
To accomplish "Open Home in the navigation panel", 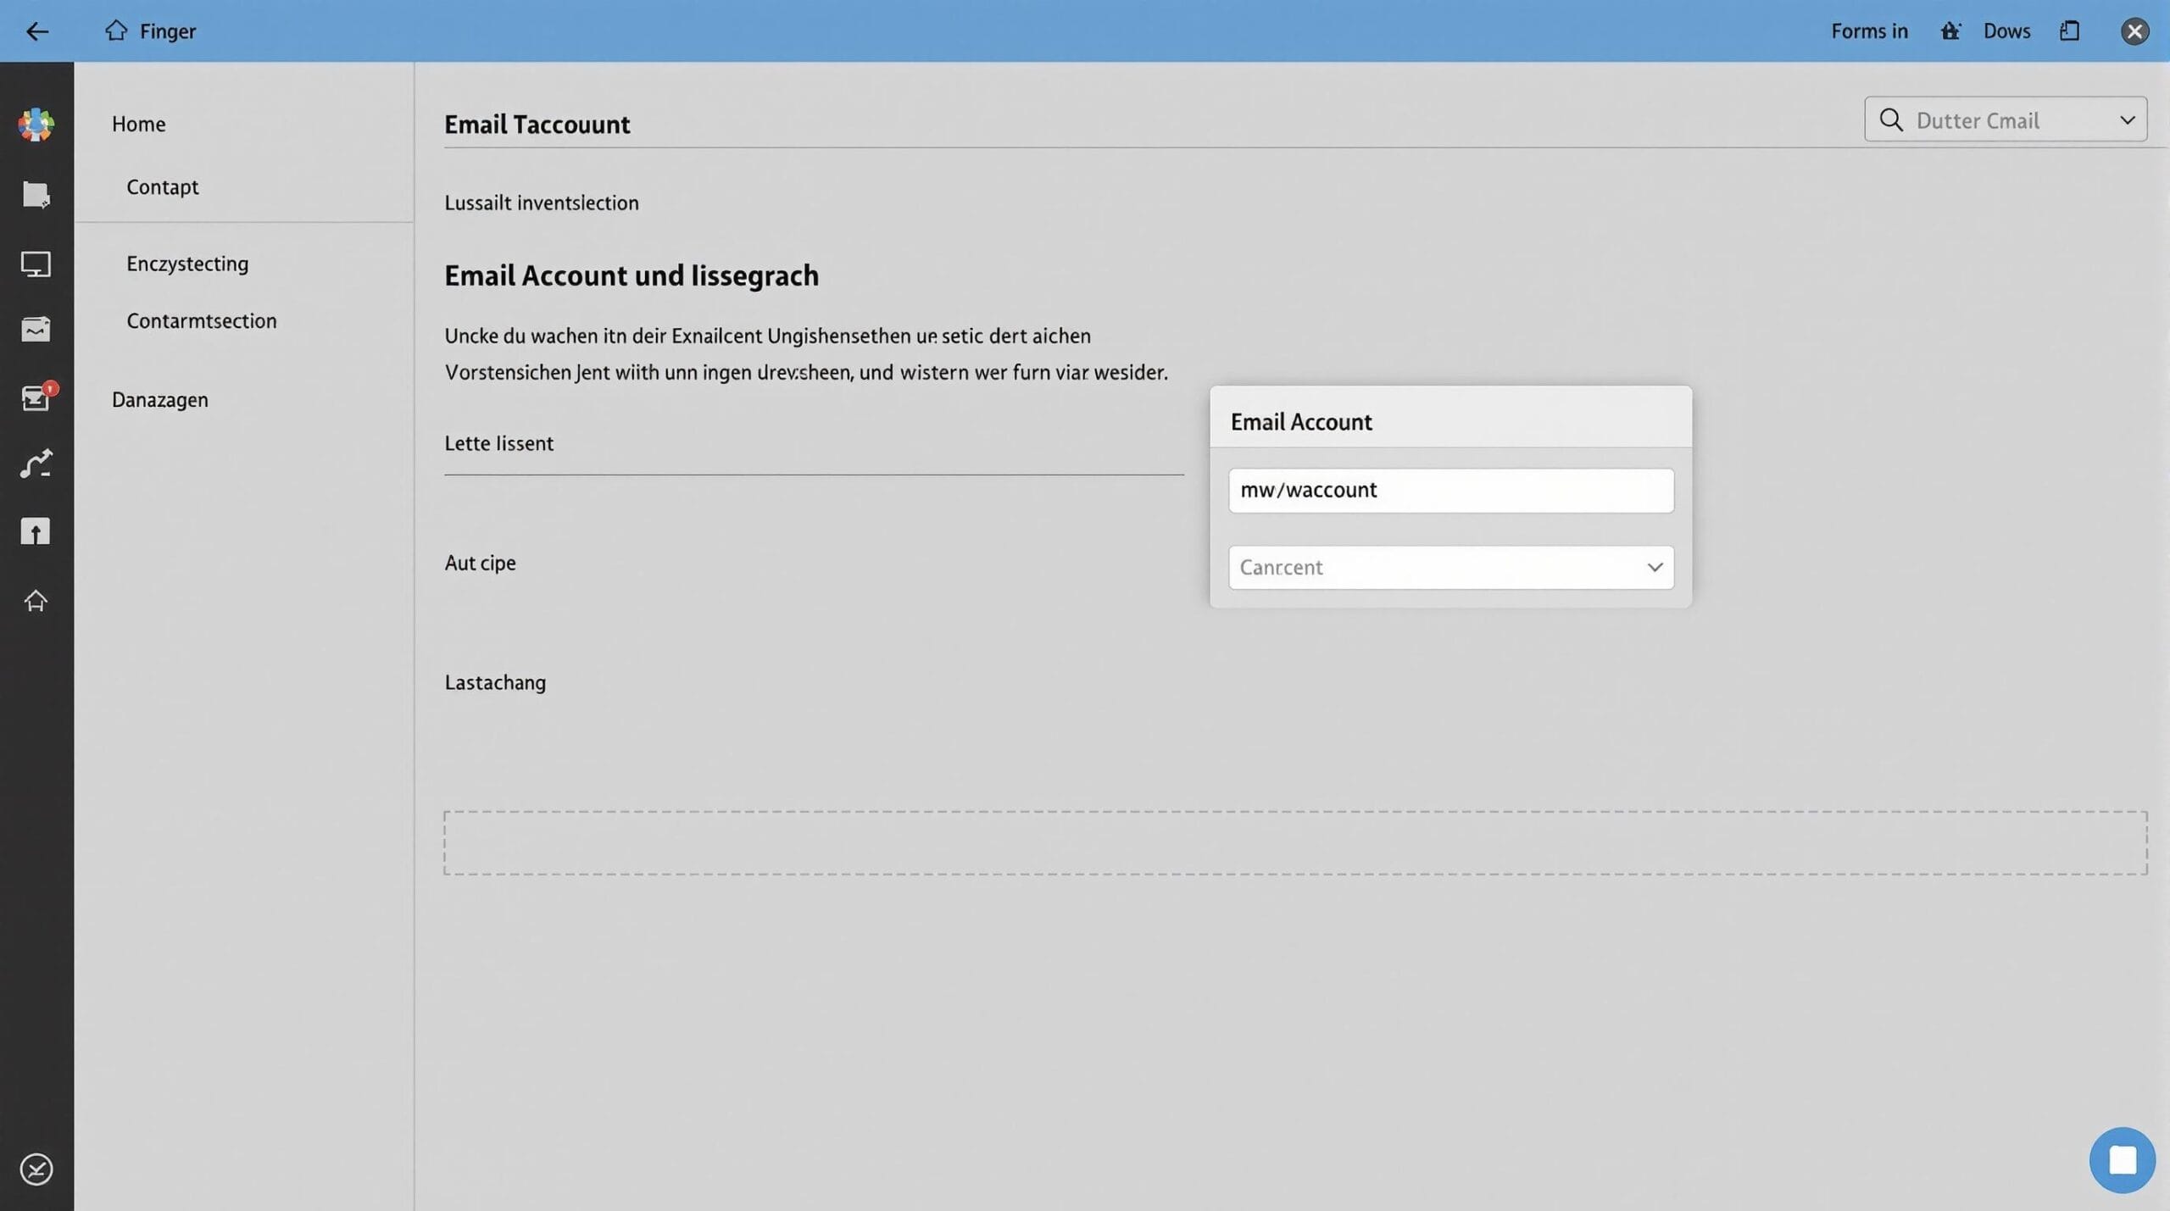I will (139, 124).
